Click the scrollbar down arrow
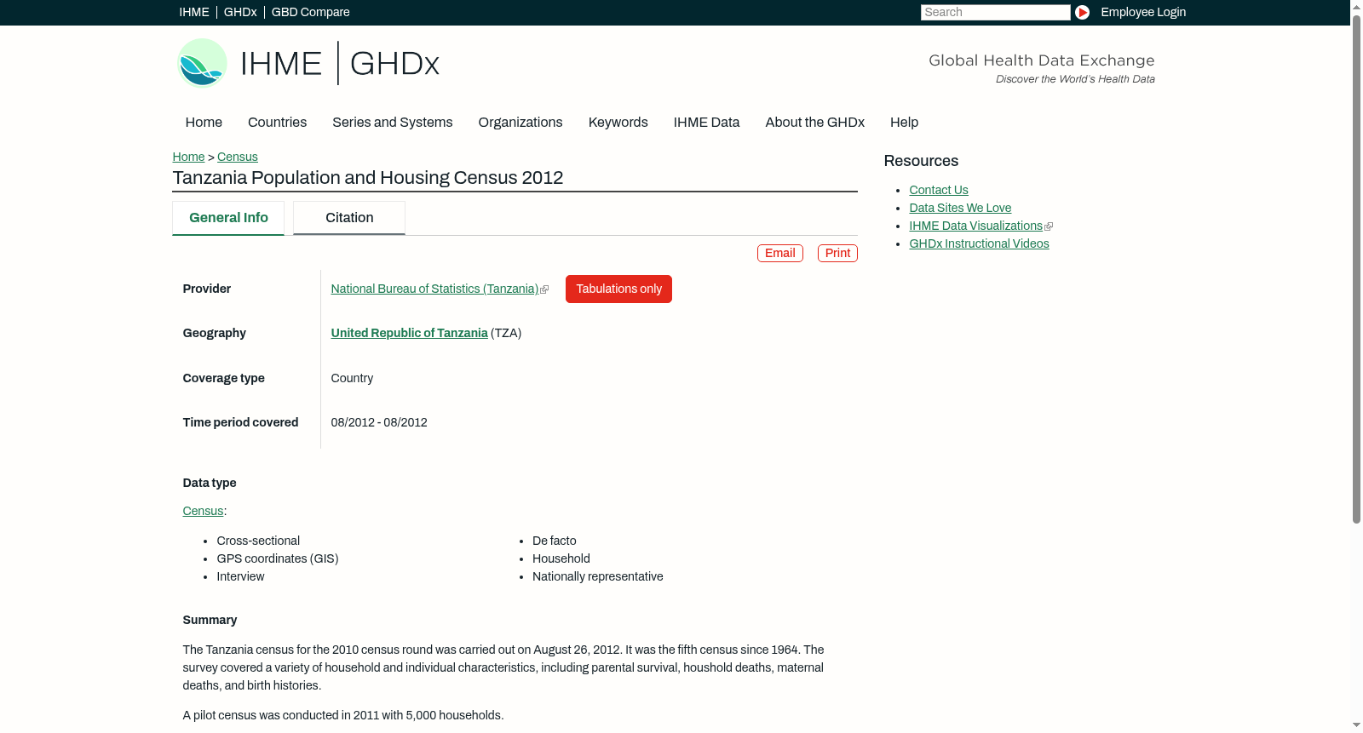Image resolution: width=1363 pixels, height=733 pixels. (1356, 726)
